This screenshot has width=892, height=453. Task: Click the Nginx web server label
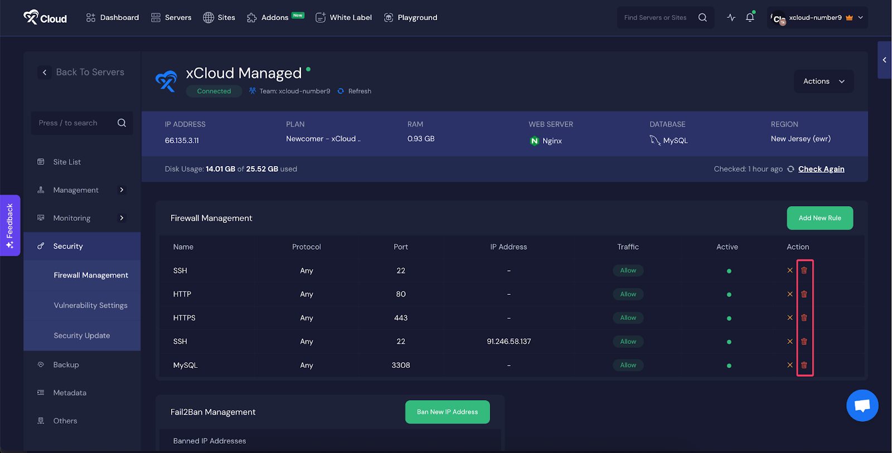click(546, 141)
